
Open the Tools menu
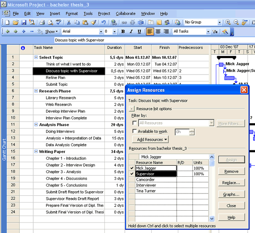[x=88, y=14]
